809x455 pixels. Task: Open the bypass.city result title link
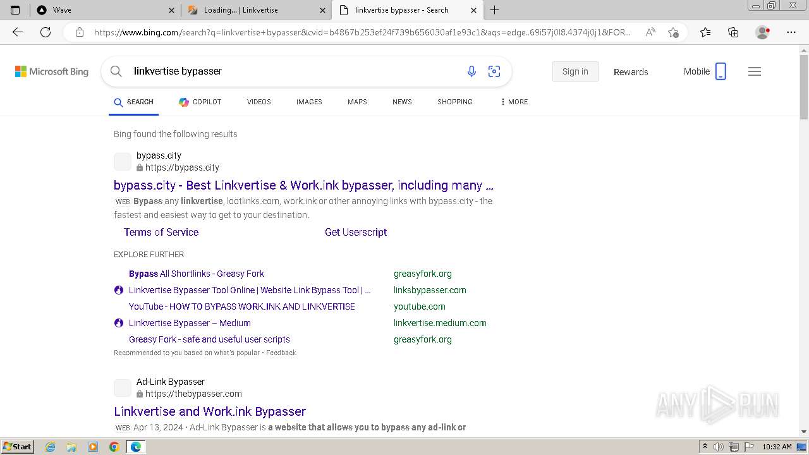303,185
